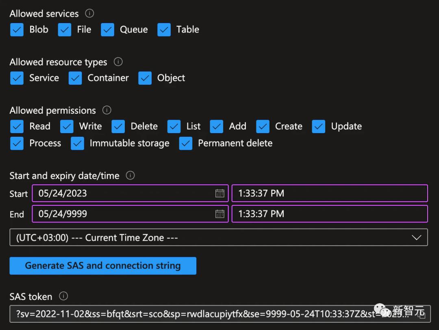Uncheck the Immutable storage permission
Viewport: 439px width, 330px height.
click(77, 143)
